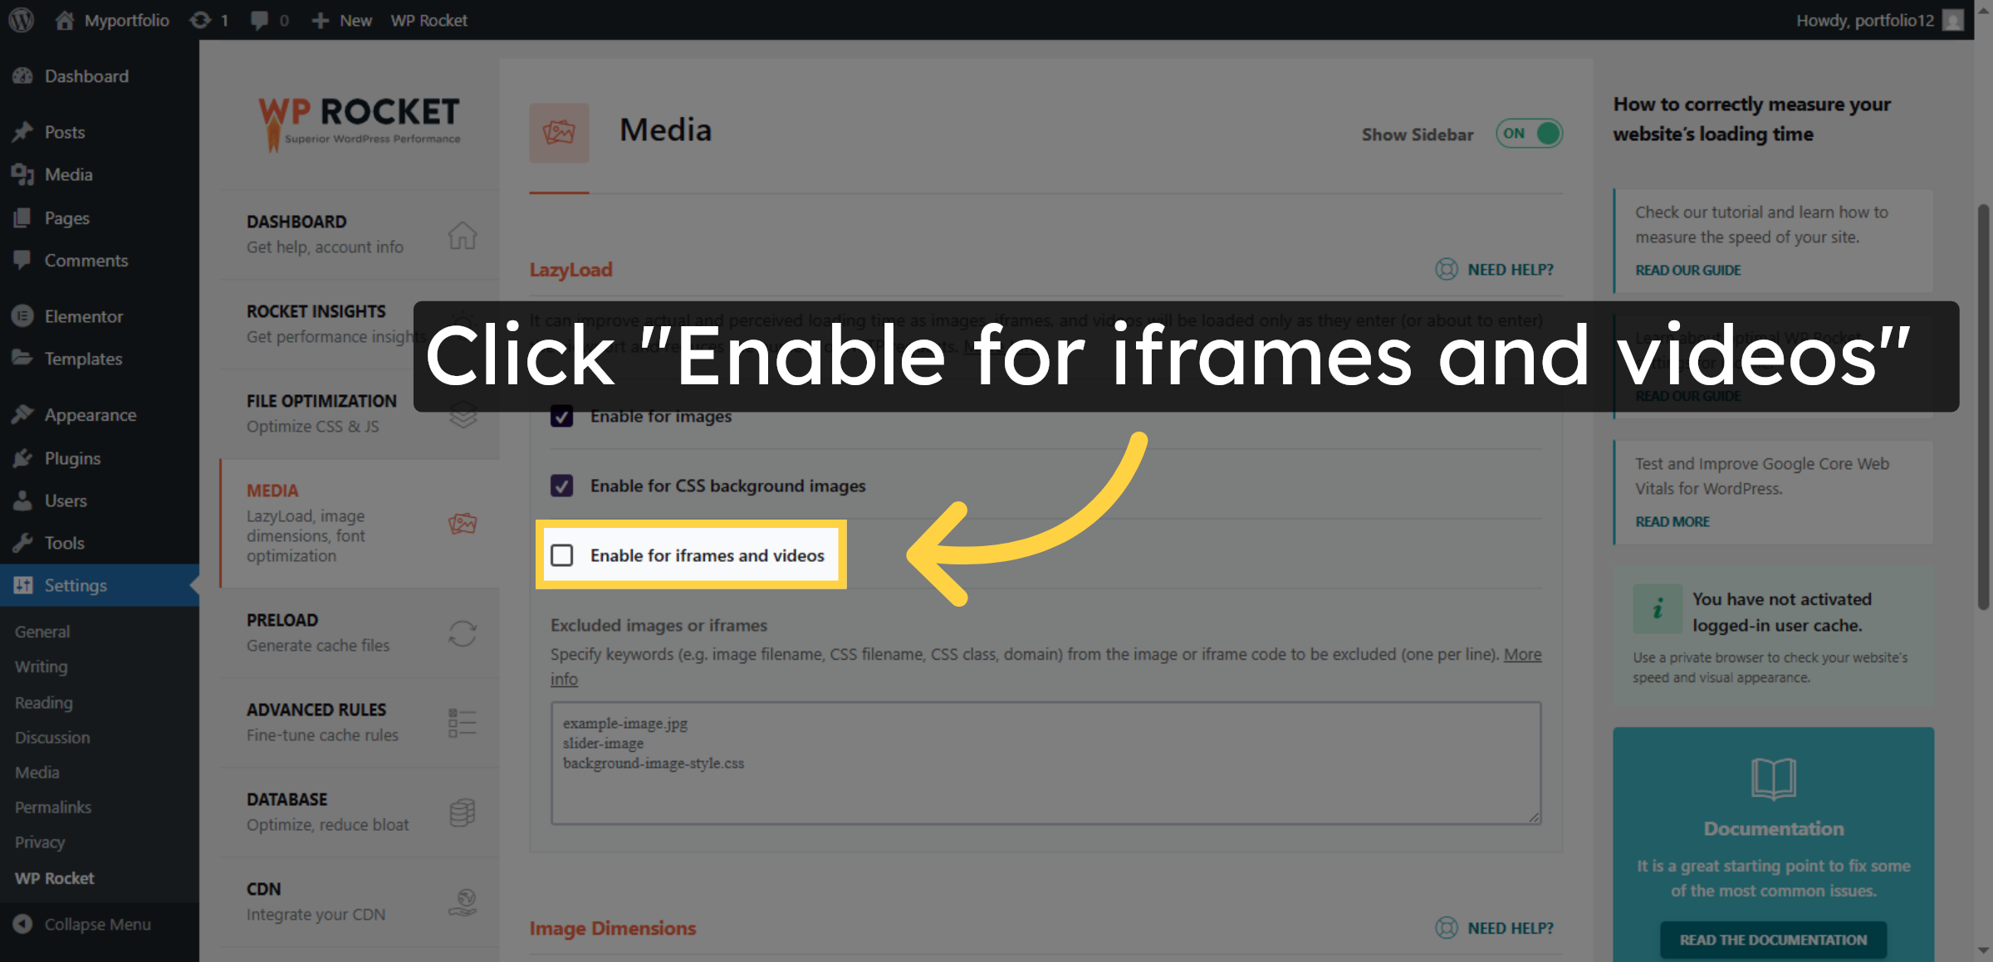1993x962 pixels.
Task: Select Settings in the sidebar
Action: (x=75, y=585)
